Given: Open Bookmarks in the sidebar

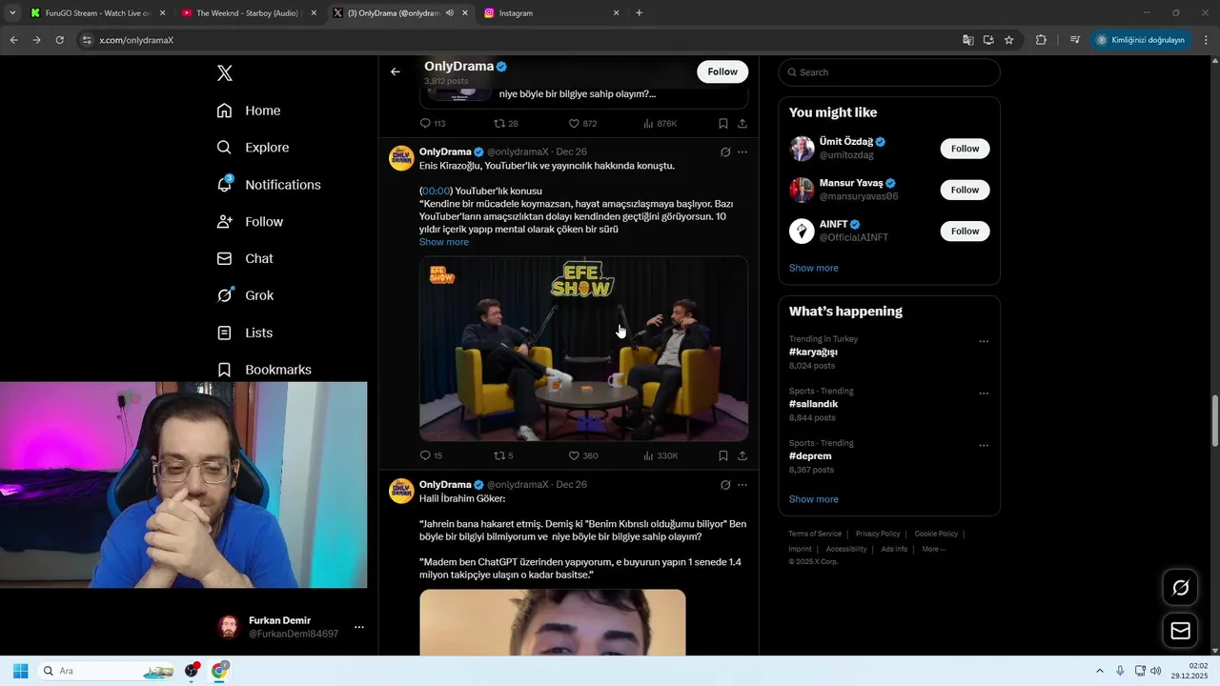Looking at the screenshot, I should 264,370.
